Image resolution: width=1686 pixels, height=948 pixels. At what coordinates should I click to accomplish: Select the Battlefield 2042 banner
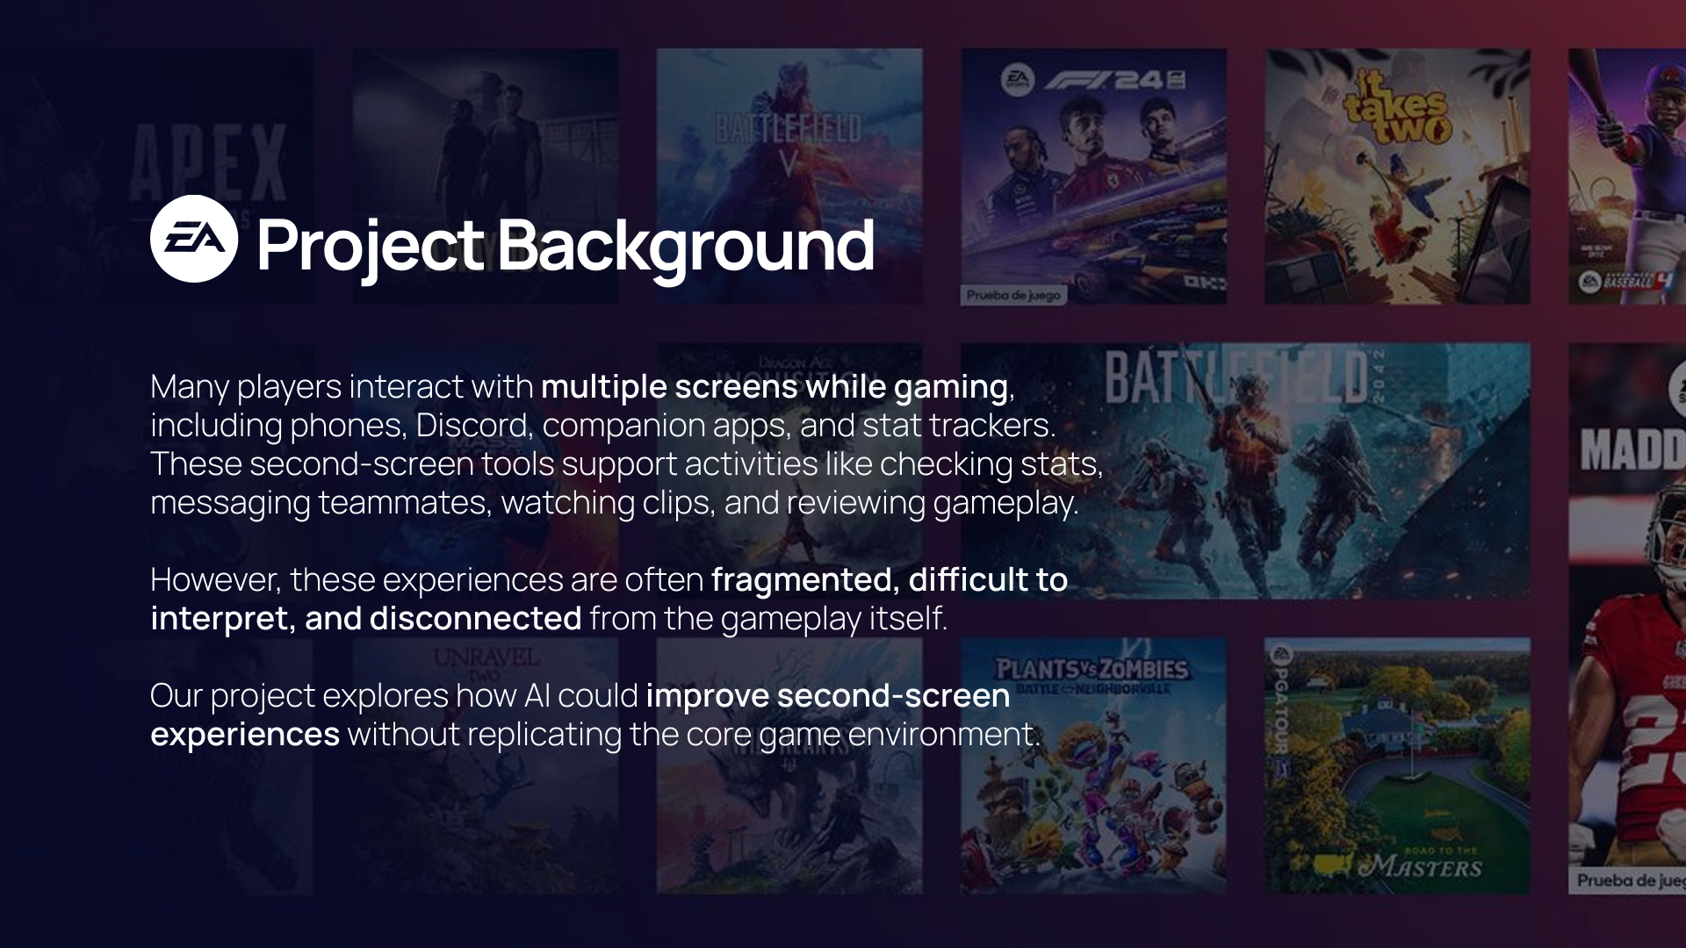1245,470
